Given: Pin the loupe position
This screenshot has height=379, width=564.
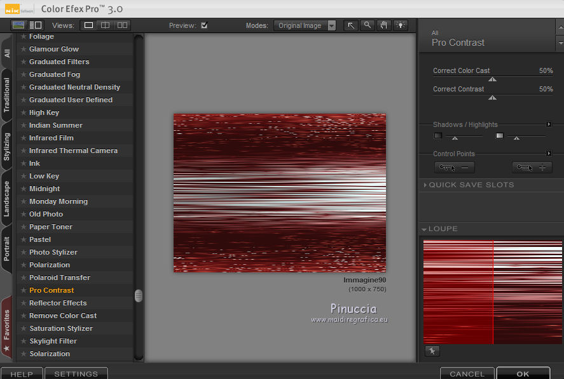Looking at the screenshot, I should [432, 351].
